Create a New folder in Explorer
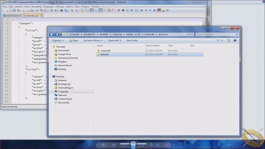 [x=132, y=41]
